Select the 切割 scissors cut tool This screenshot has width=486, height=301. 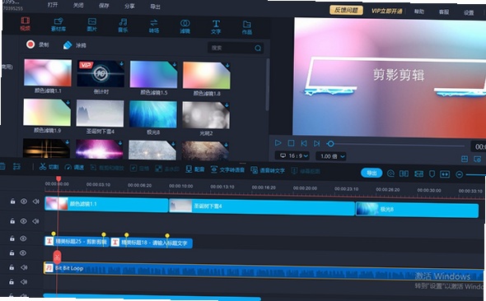pos(49,167)
